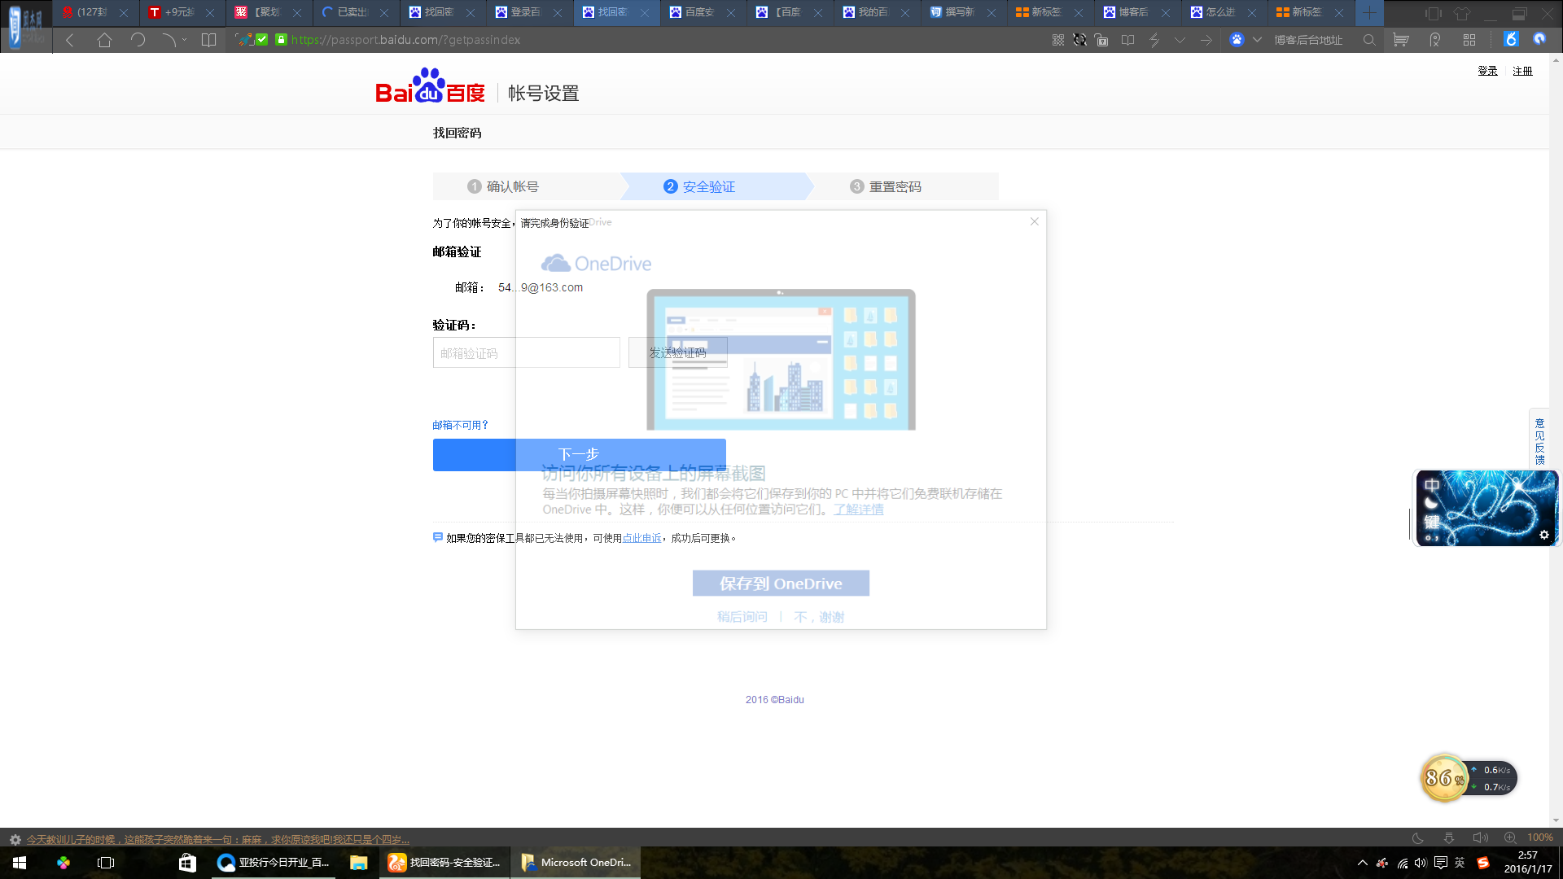Expand the system tray hidden icons chevron
Image resolution: width=1563 pixels, height=879 pixels.
click(1362, 863)
